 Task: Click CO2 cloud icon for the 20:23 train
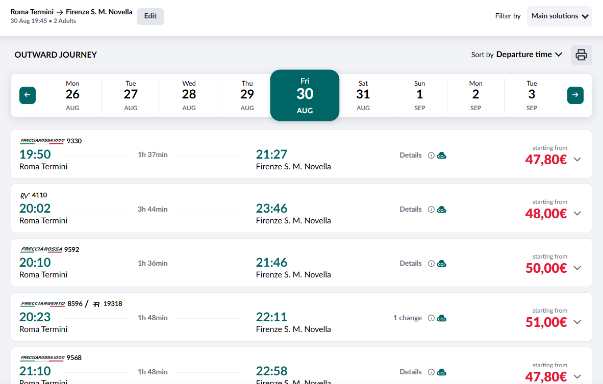[441, 318]
